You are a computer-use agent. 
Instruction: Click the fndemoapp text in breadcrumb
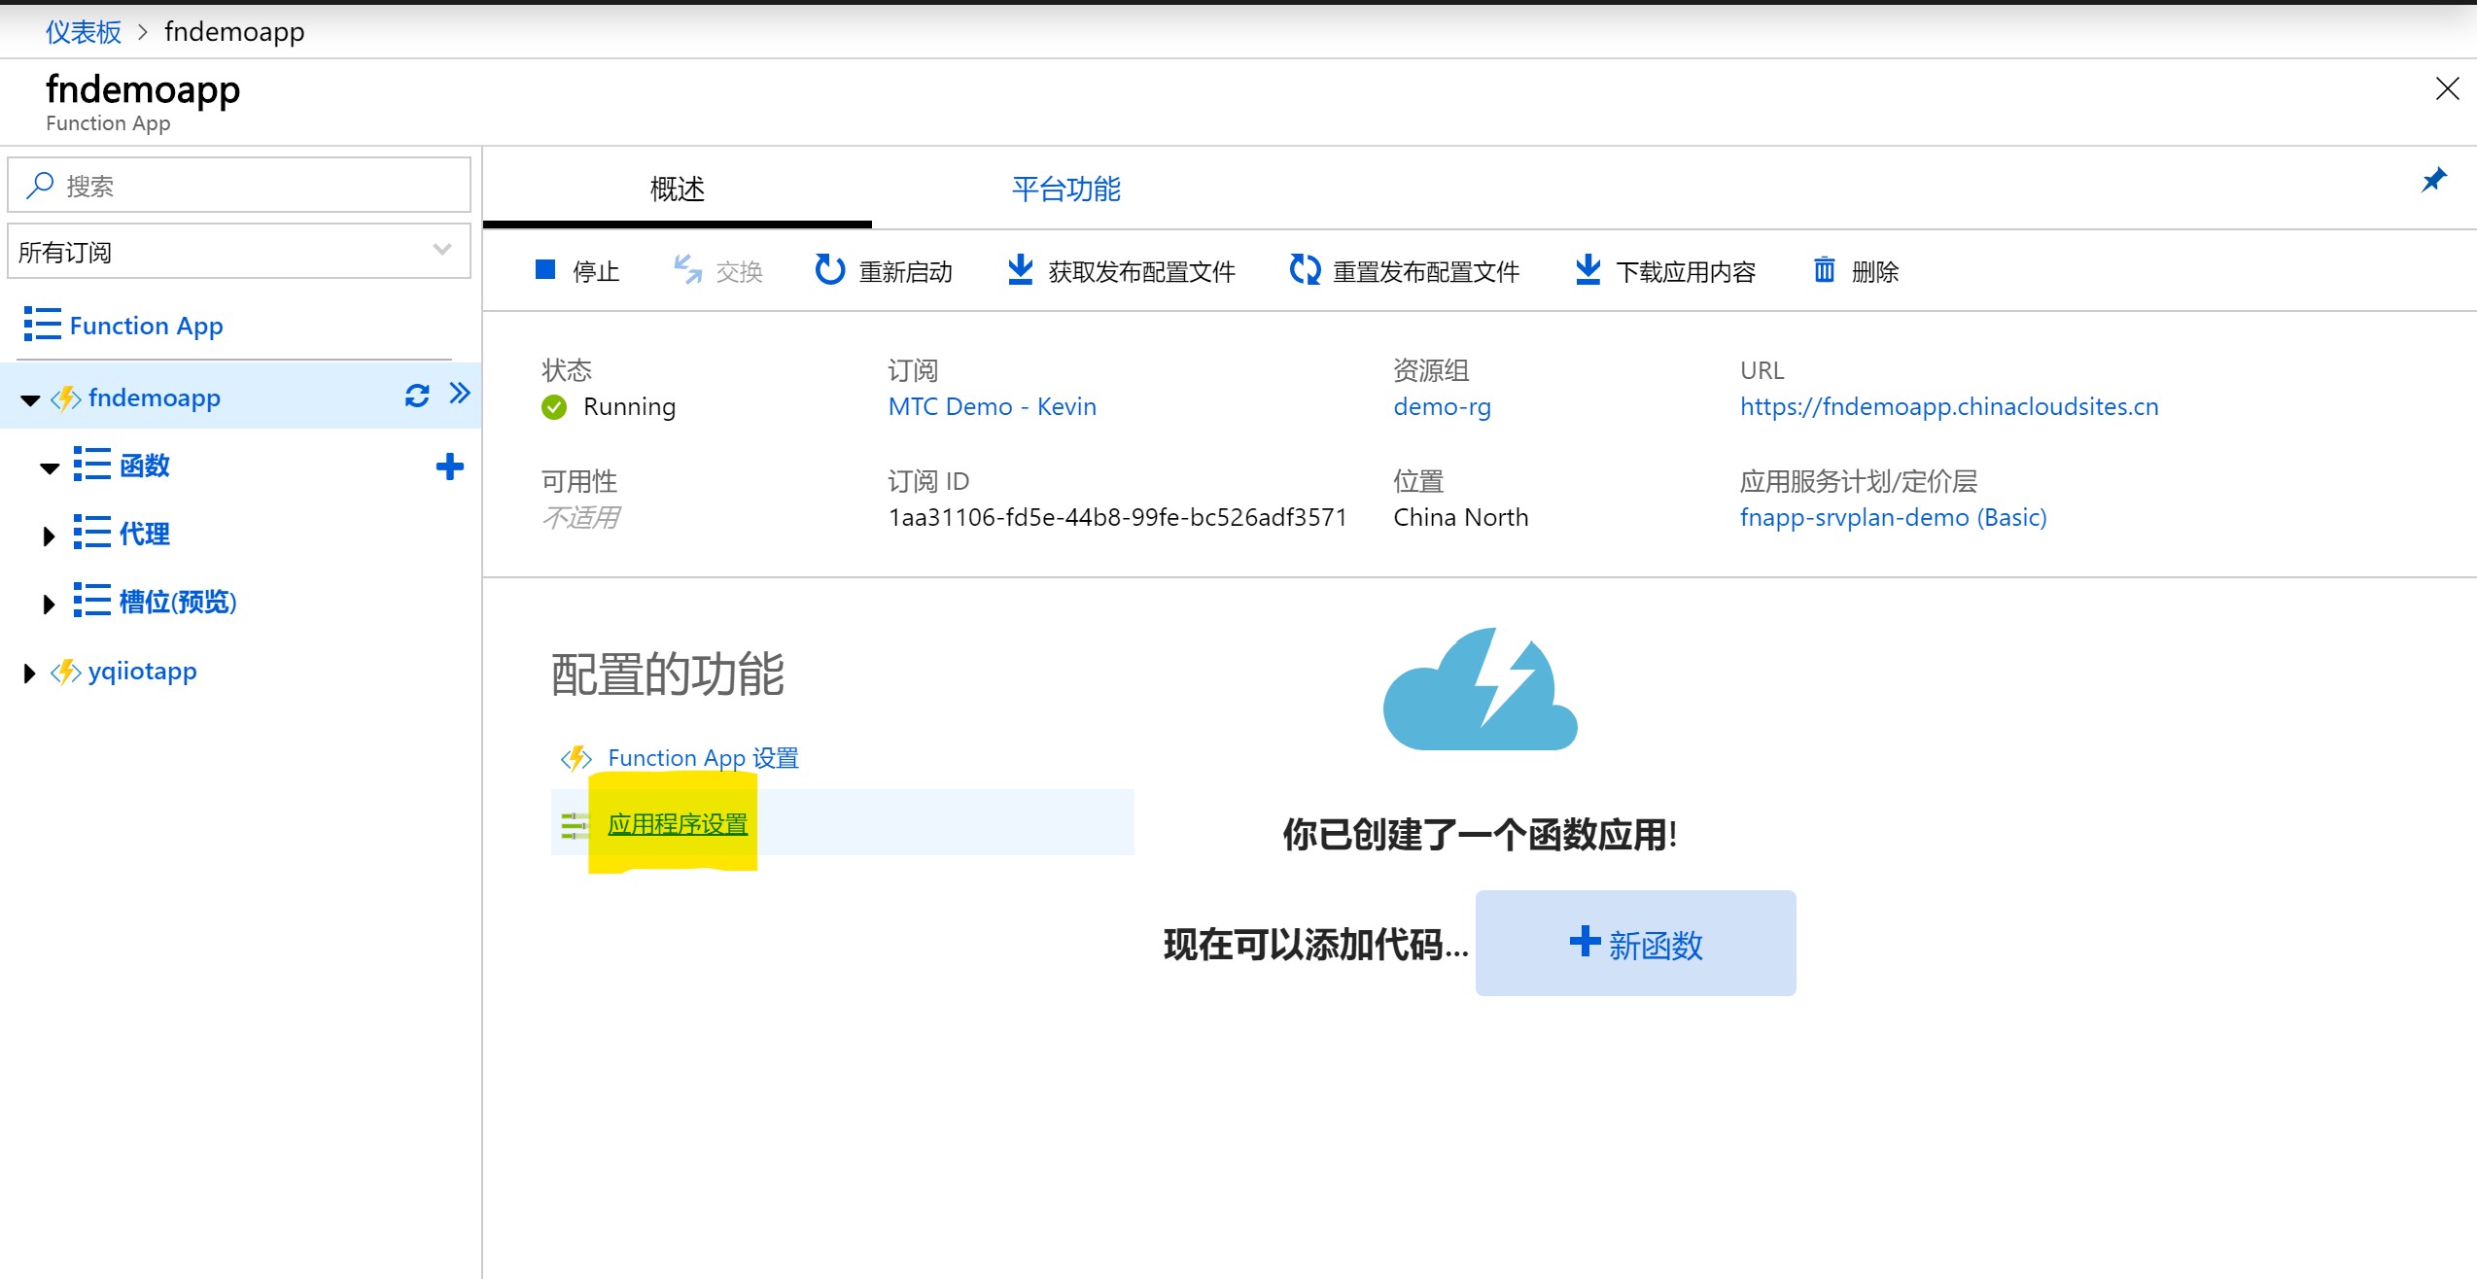[234, 32]
